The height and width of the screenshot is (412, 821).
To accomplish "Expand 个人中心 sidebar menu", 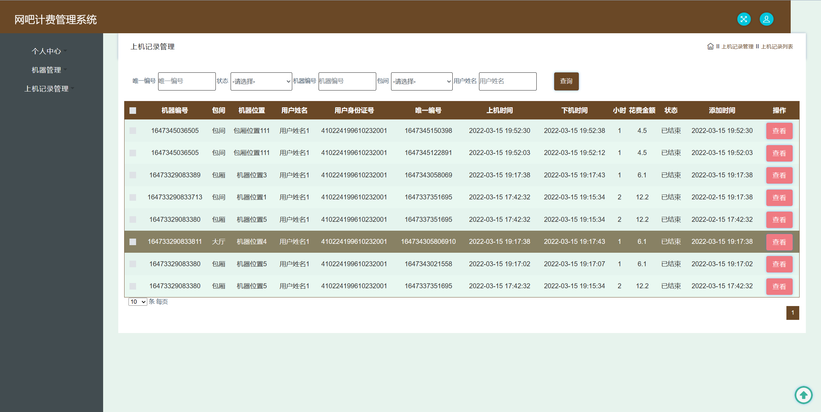I will point(46,51).
